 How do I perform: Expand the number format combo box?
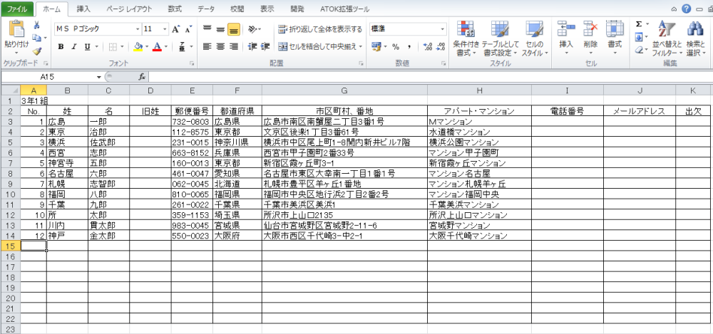click(442, 29)
